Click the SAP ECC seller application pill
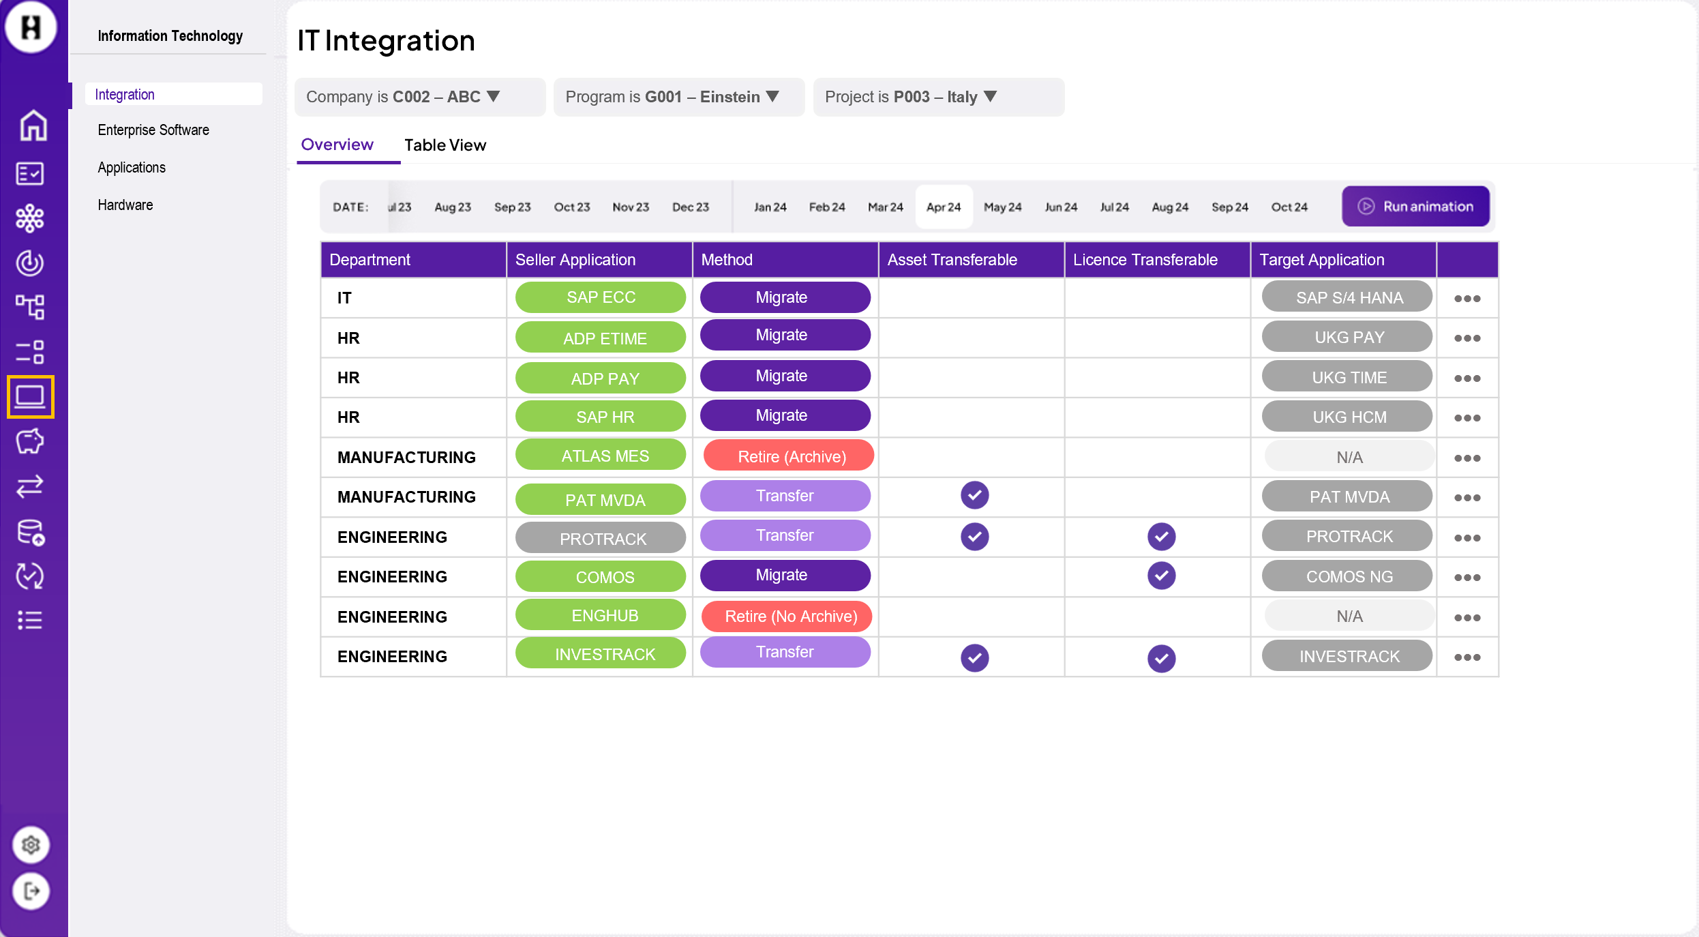Screen dimensions: 1699x937 [x=601, y=297]
